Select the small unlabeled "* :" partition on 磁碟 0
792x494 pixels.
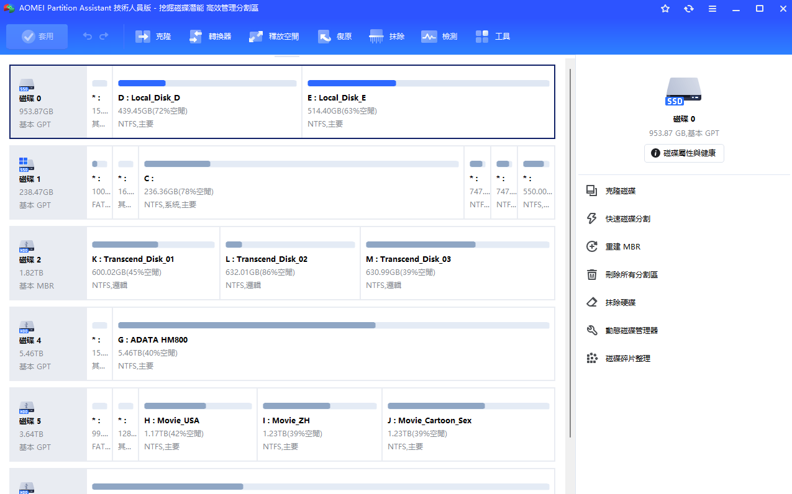tap(99, 102)
